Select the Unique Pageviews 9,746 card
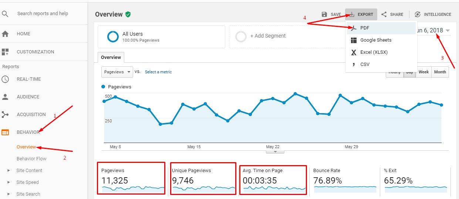The image size is (459, 199). tap(203, 178)
